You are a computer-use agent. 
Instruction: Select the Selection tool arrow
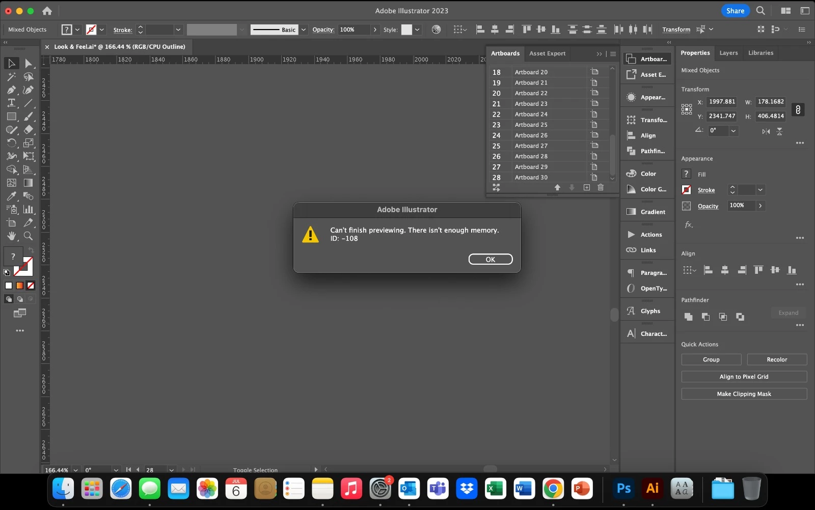[11, 63]
